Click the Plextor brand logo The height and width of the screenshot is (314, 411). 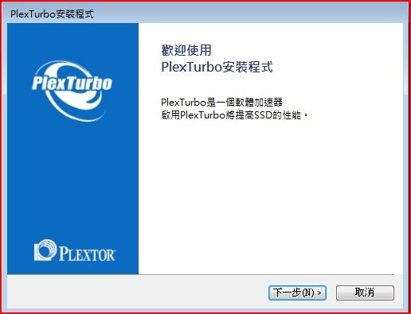(x=75, y=250)
